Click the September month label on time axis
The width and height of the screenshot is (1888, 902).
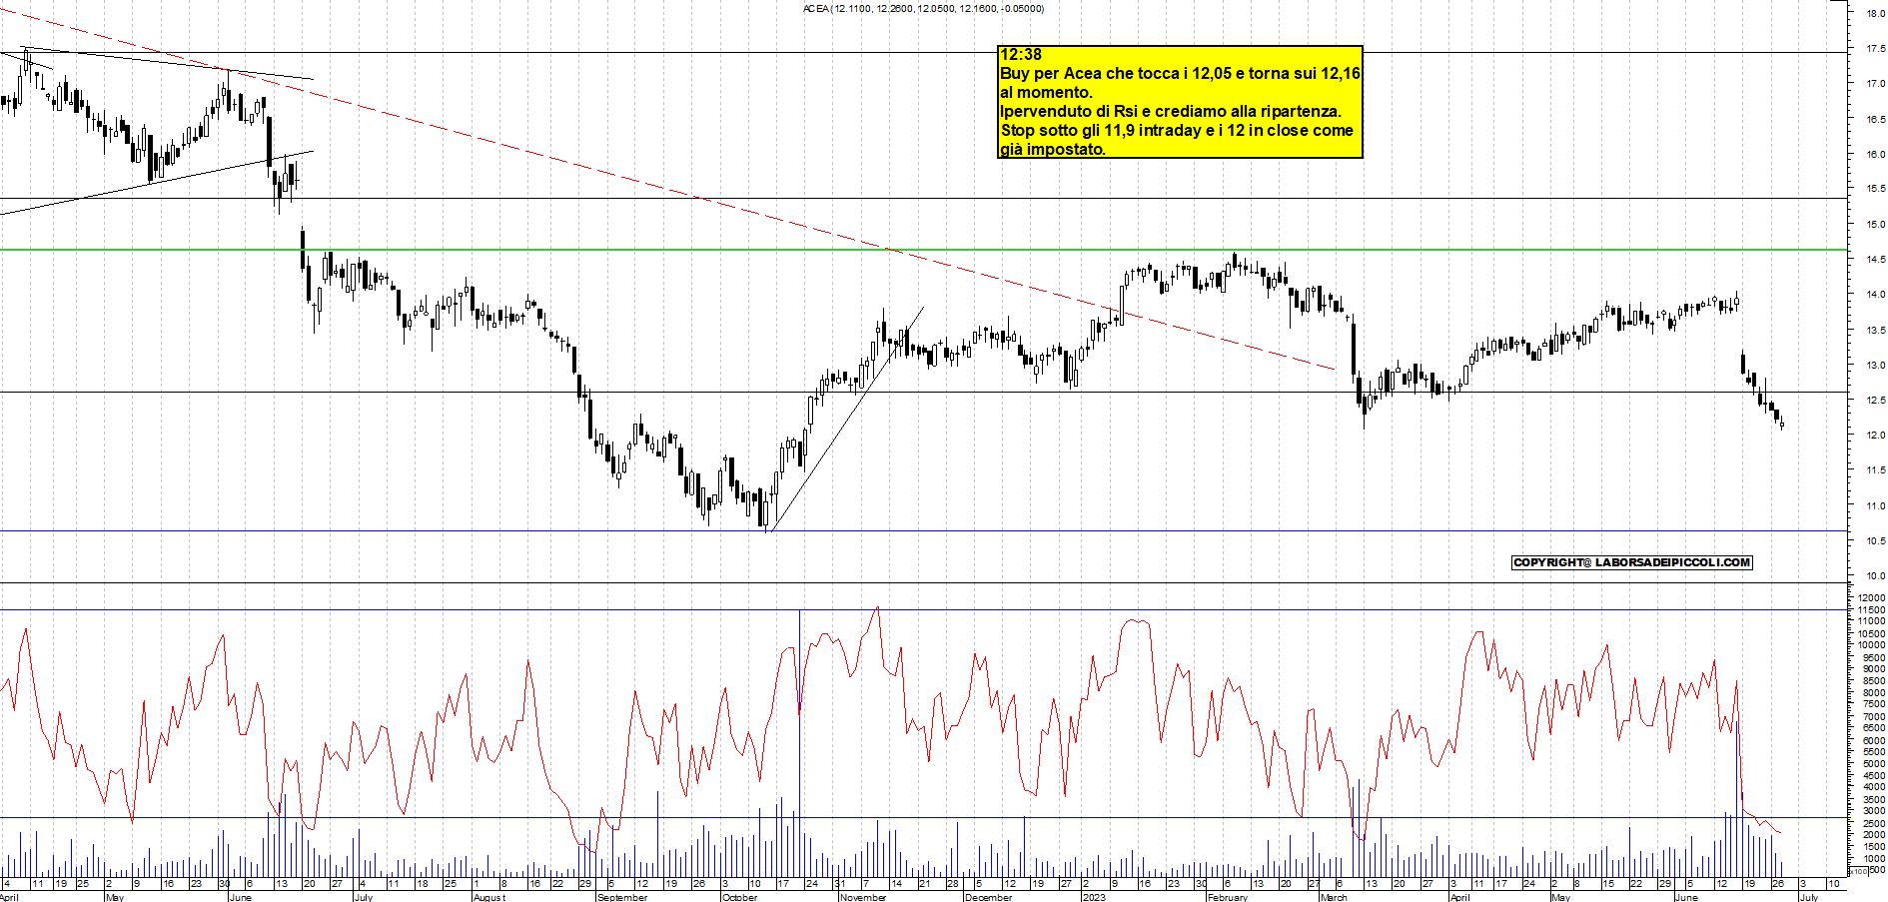[x=622, y=897]
